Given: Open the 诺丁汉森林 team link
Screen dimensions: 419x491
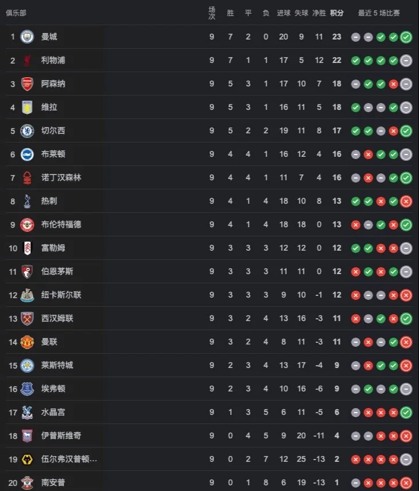Looking at the screenshot, I should coord(61,177).
